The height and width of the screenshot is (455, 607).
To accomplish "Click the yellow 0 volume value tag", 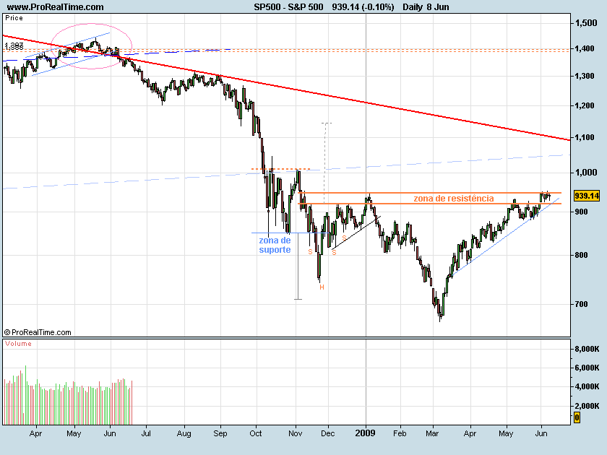I will [577, 417].
